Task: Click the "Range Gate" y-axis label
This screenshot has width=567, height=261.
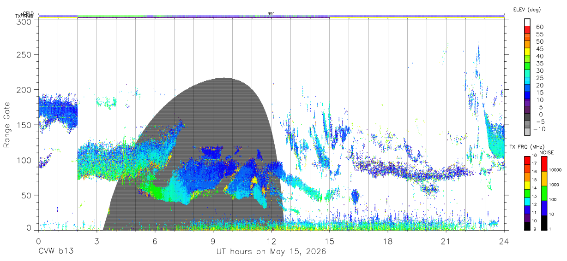Action: (7, 125)
